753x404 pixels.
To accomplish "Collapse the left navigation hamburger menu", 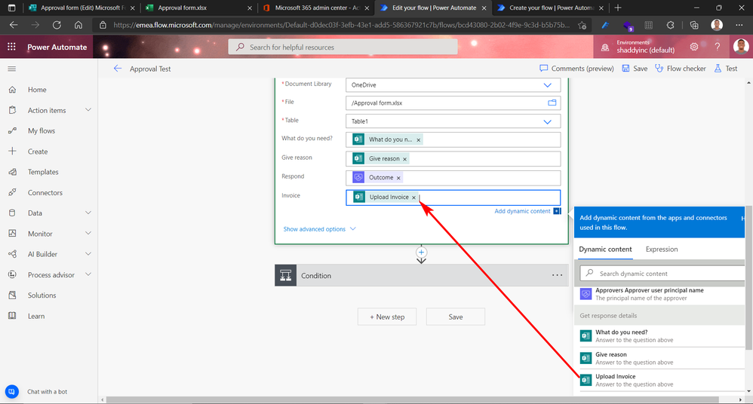I will (x=12, y=69).
